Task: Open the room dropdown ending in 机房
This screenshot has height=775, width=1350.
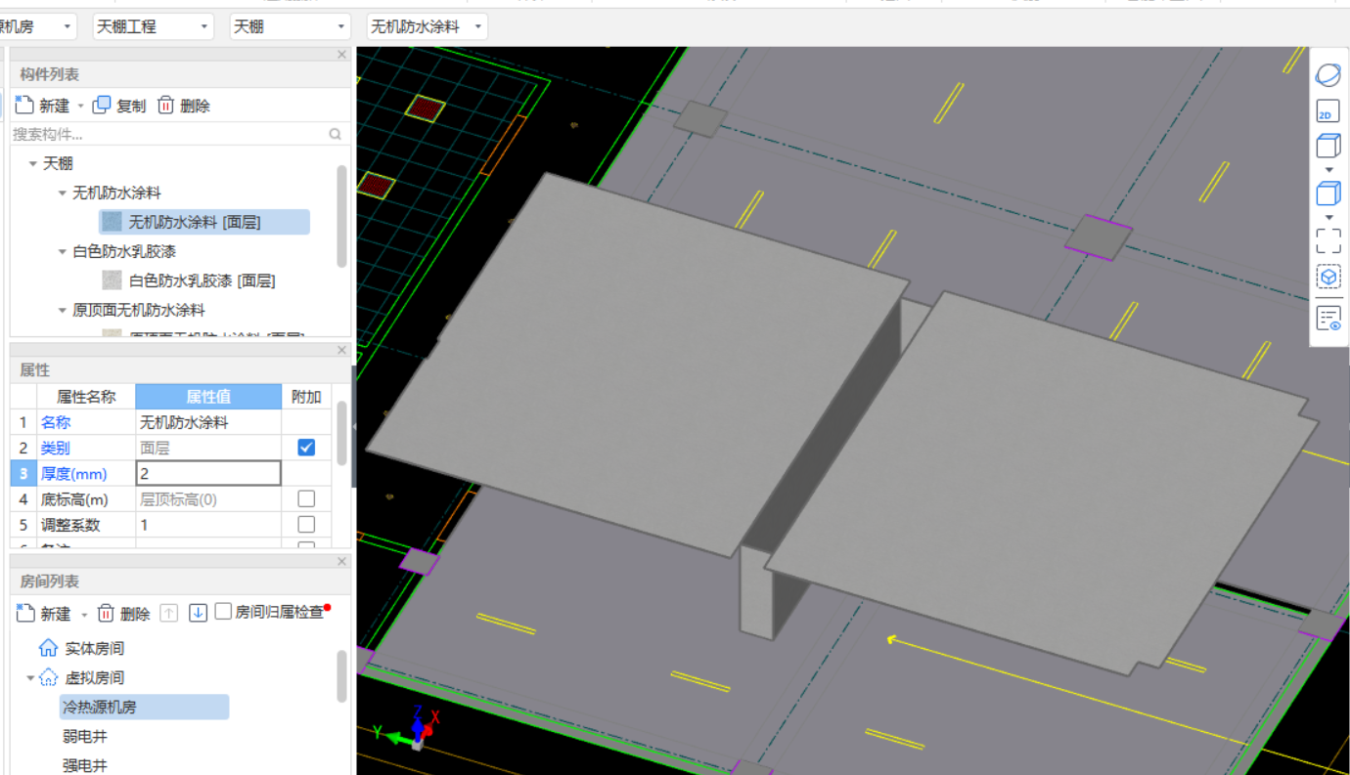Action: point(39,27)
